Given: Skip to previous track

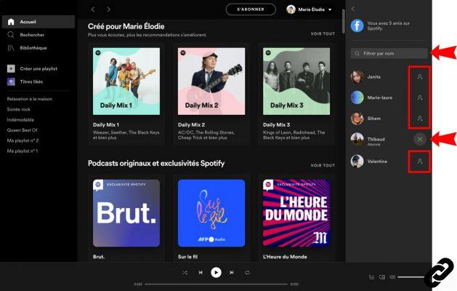Looking at the screenshot, I should pos(201,273).
